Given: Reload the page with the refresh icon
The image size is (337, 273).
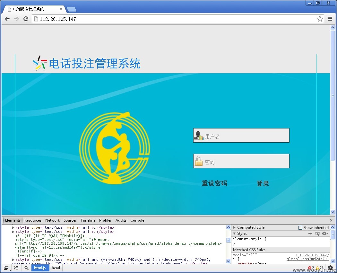Looking at the screenshot, I should pyautogui.click(x=26, y=19).
